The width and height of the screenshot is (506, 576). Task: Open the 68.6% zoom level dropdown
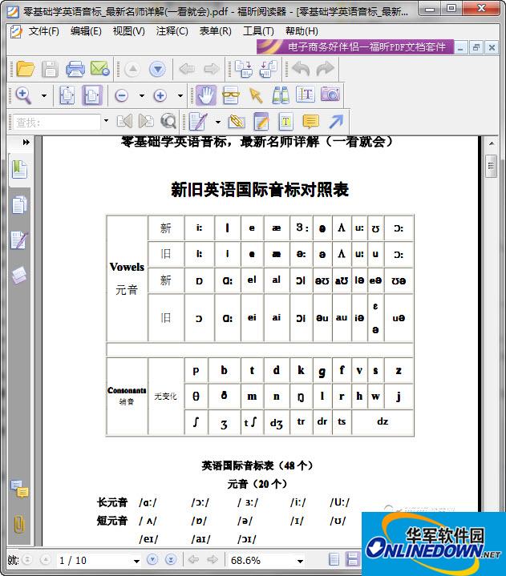(300, 561)
